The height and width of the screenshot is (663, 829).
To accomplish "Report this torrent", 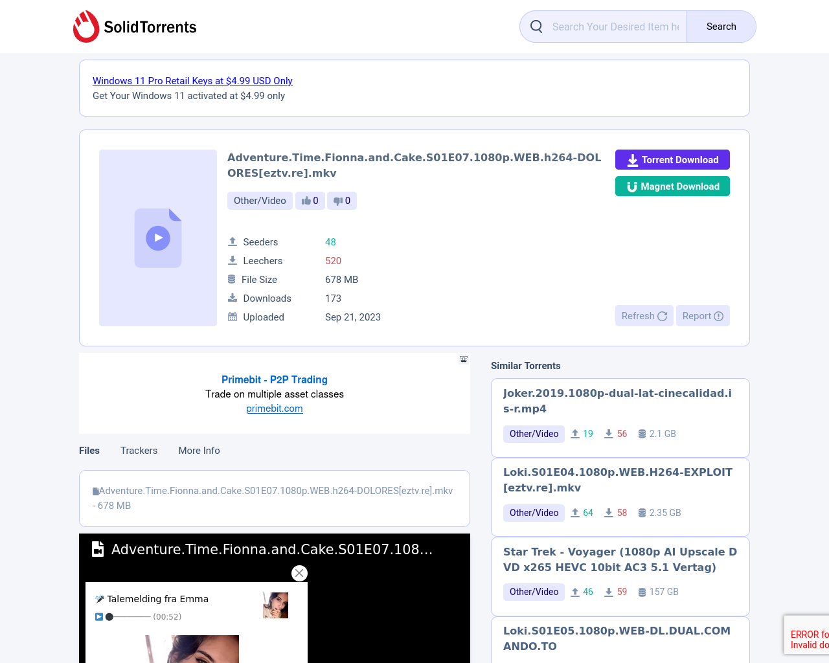I will (x=703, y=316).
